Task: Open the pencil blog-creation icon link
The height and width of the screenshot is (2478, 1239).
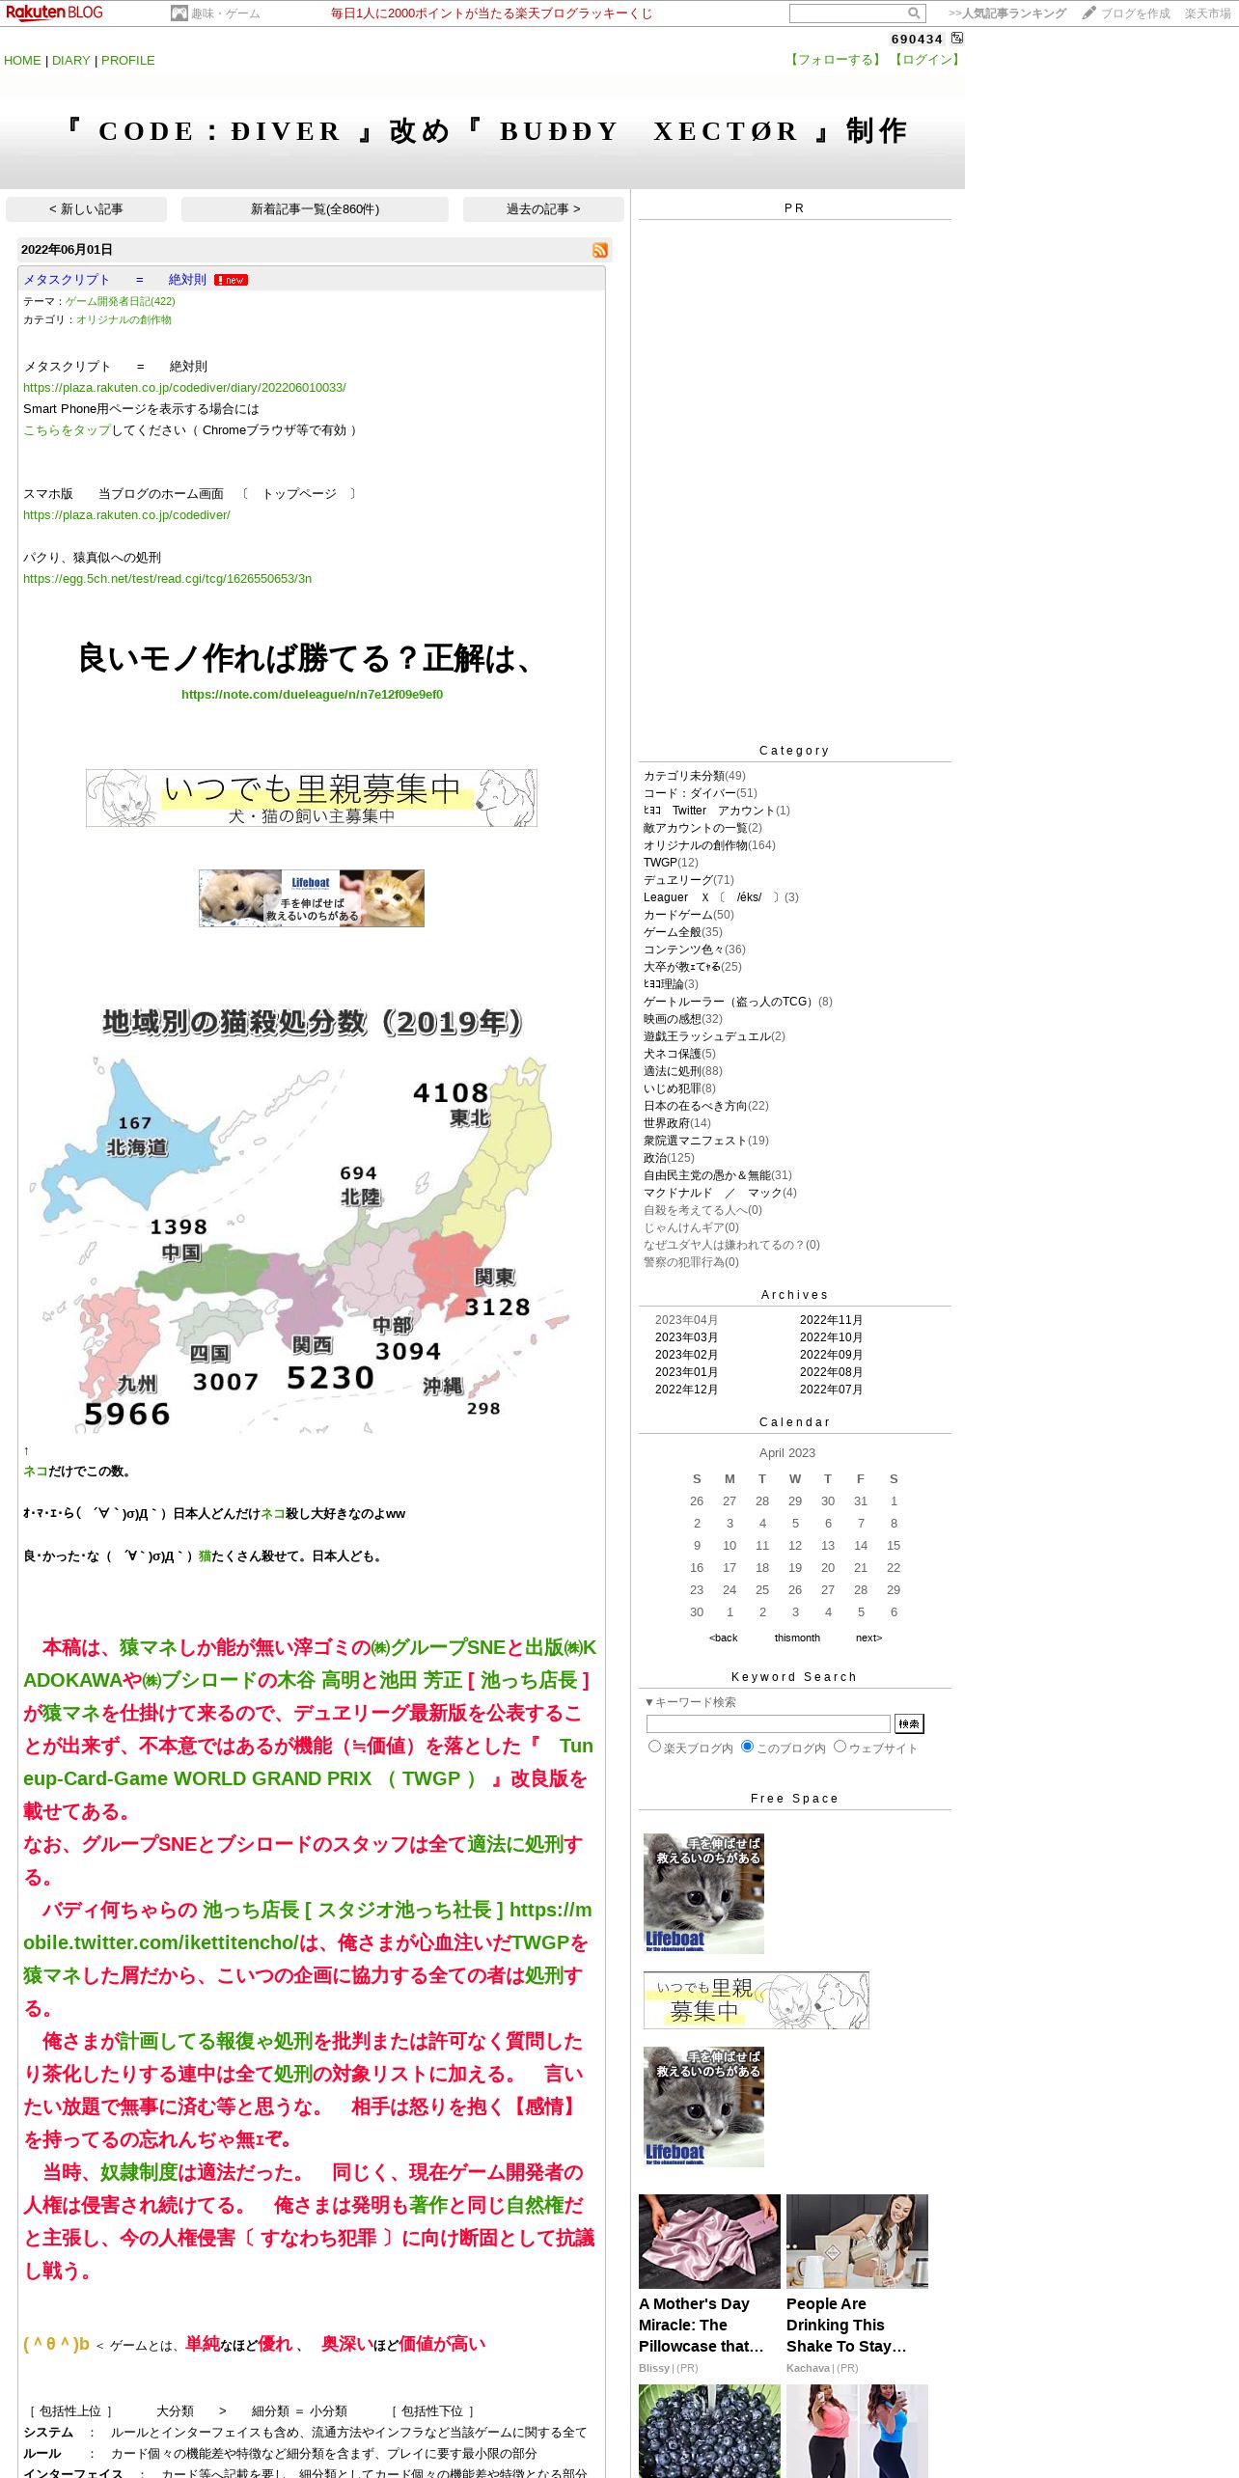Action: point(1088,13)
